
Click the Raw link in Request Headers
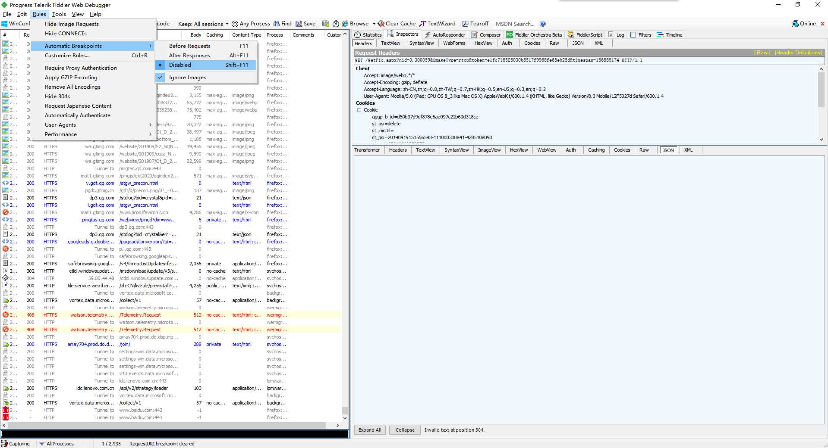pyautogui.click(x=762, y=53)
